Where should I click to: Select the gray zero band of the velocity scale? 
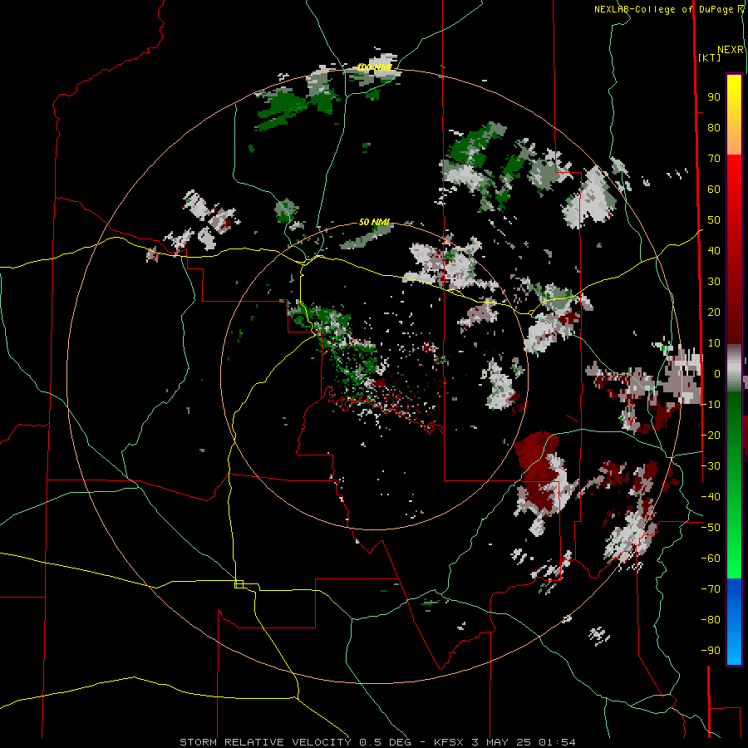(x=734, y=367)
